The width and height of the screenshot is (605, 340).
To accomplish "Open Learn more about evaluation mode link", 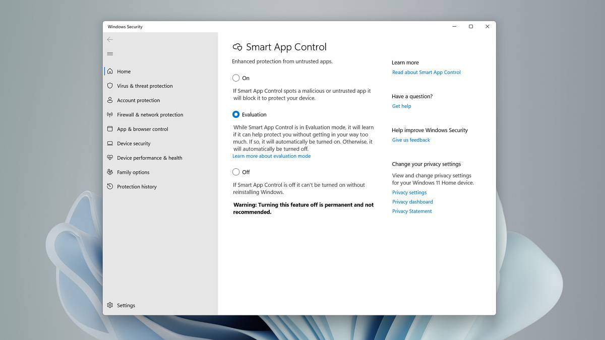I will pyautogui.click(x=272, y=156).
